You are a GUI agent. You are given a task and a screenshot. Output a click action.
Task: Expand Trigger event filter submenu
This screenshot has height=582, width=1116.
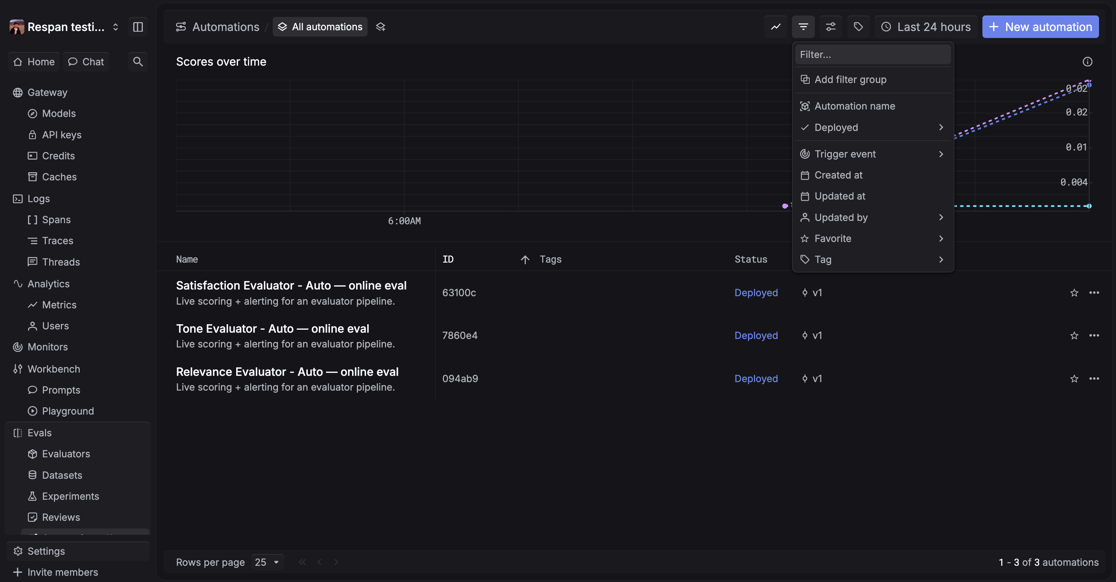(x=872, y=154)
